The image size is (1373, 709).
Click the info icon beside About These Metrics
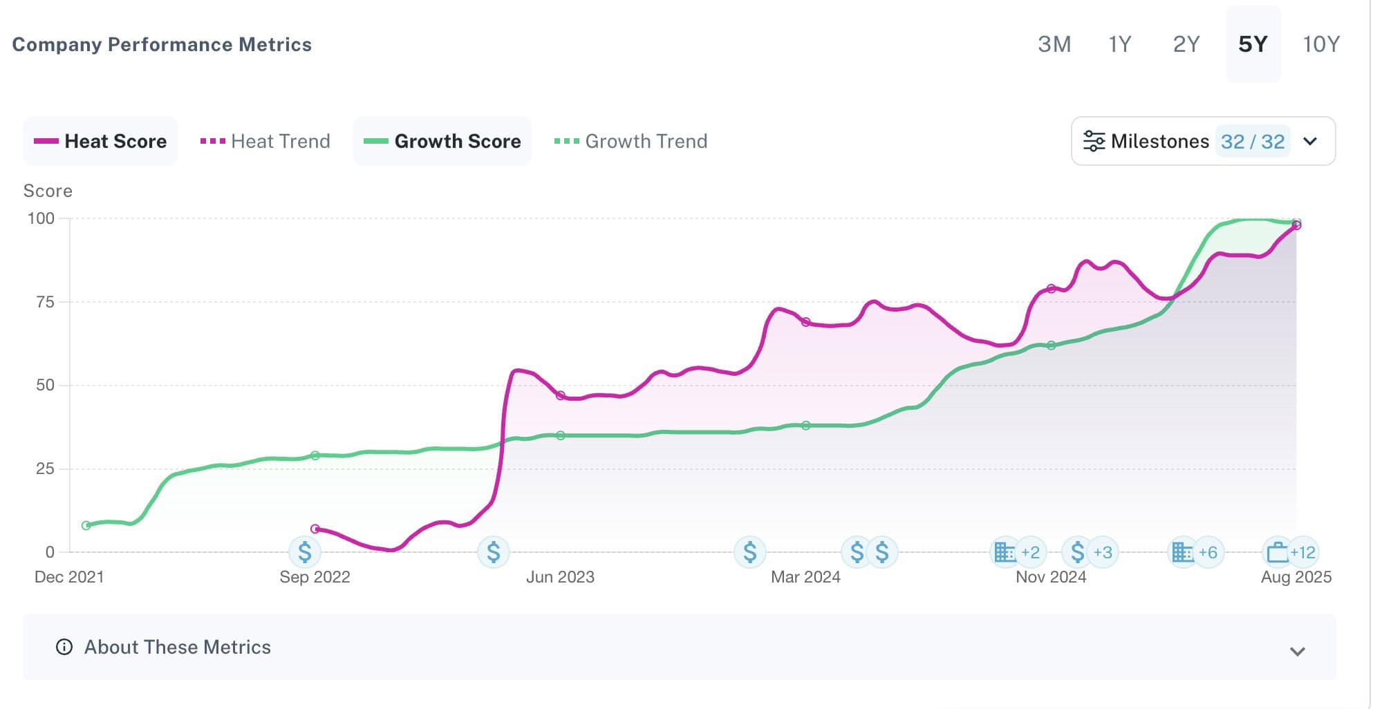(64, 647)
